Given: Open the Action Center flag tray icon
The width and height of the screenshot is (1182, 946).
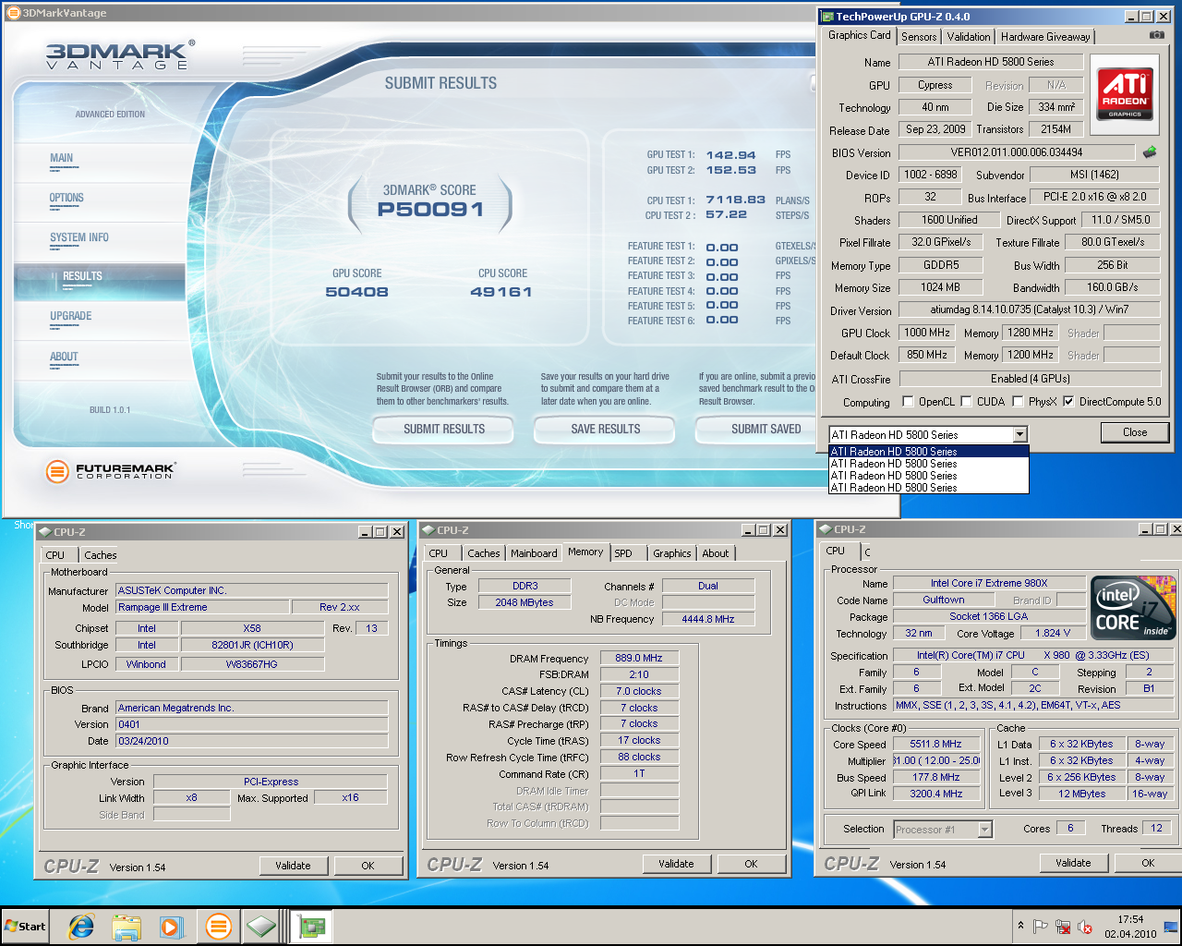Looking at the screenshot, I should (x=1041, y=927).
